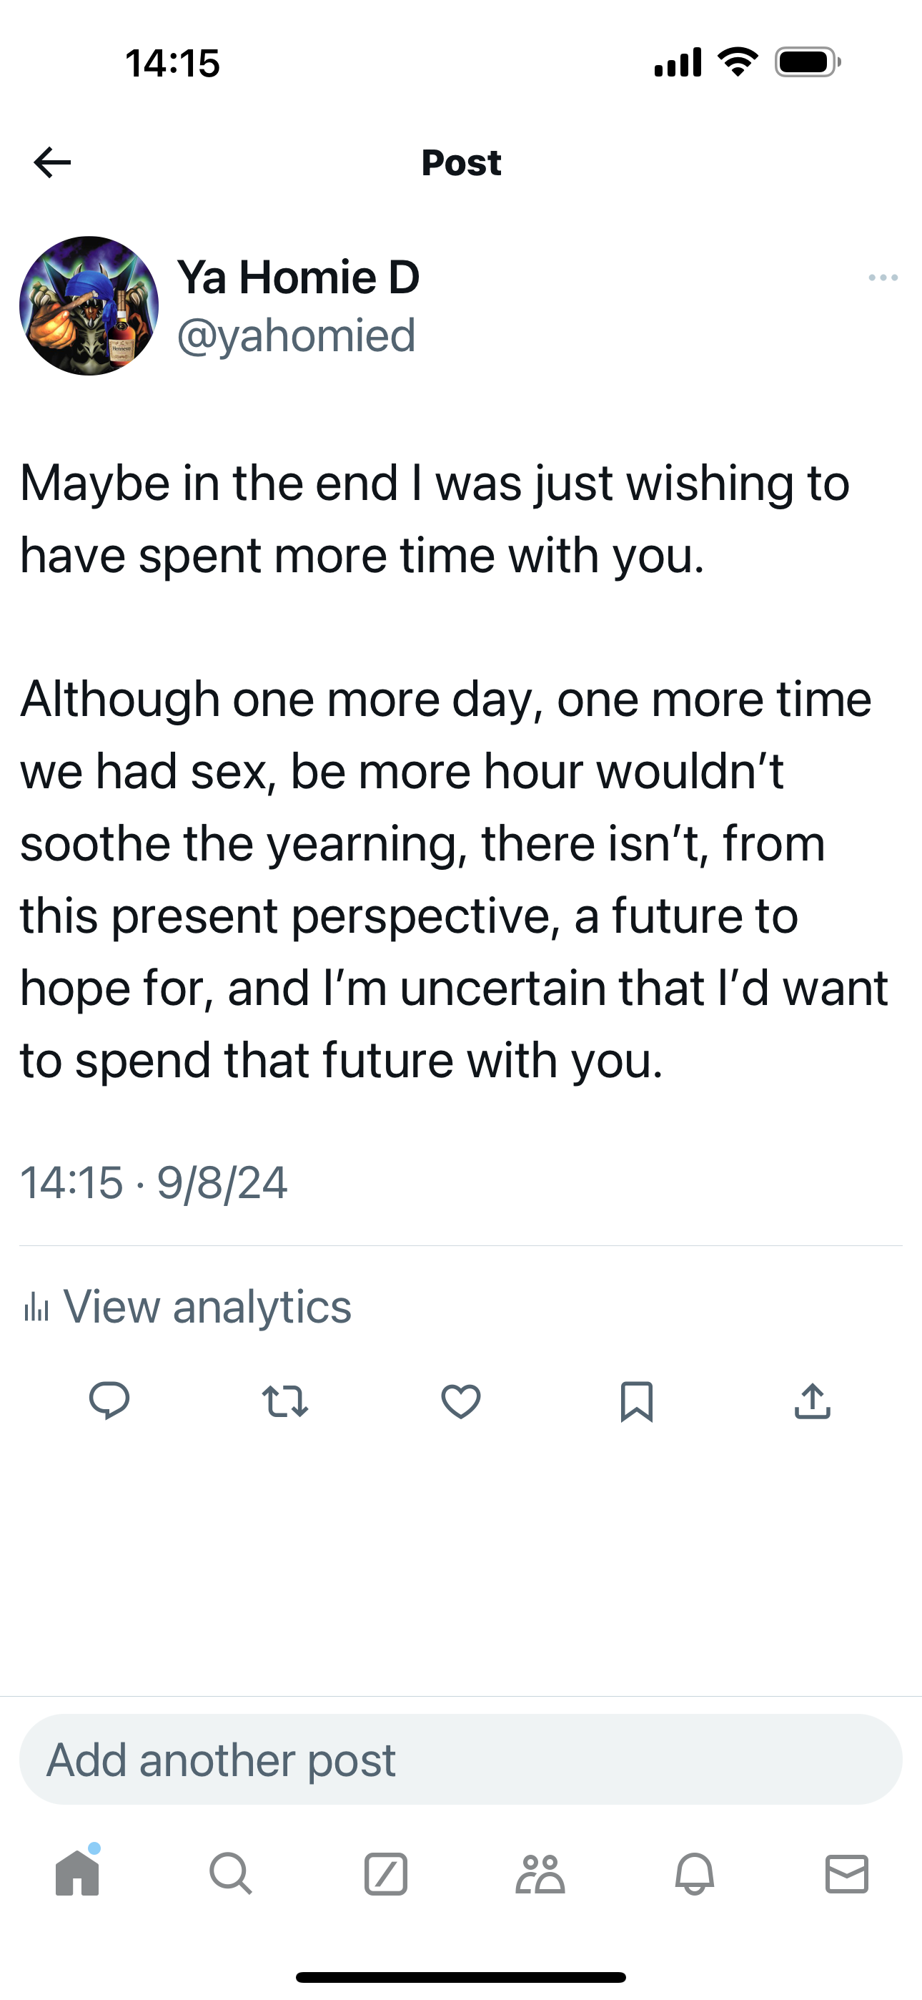Focus the Add another post field
The width and height of the screenshot is (922, 2000).
pos(461,1760)
